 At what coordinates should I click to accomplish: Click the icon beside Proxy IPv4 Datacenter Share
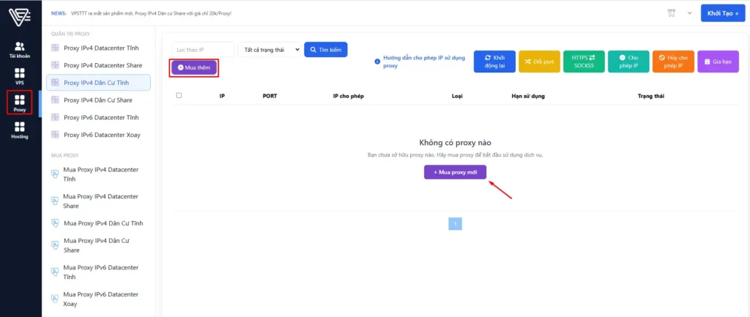click(x=55, y=65)
